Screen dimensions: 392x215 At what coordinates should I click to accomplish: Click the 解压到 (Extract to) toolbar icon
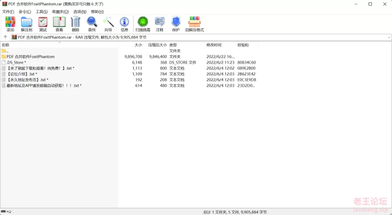[x=26, y=24]
